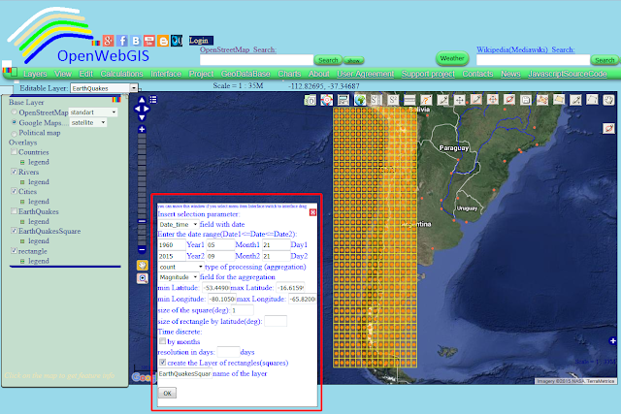
Task: Open the GeoDataBase menu
Action: (x=245, y=74)
